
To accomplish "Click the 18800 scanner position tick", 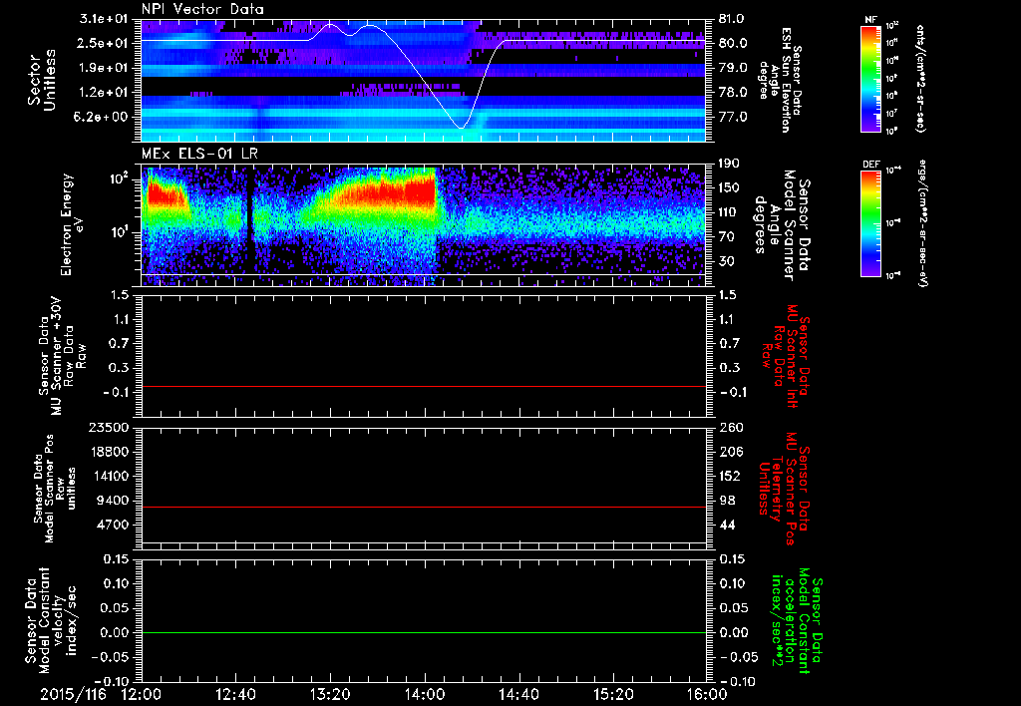I will coord(112,452).
